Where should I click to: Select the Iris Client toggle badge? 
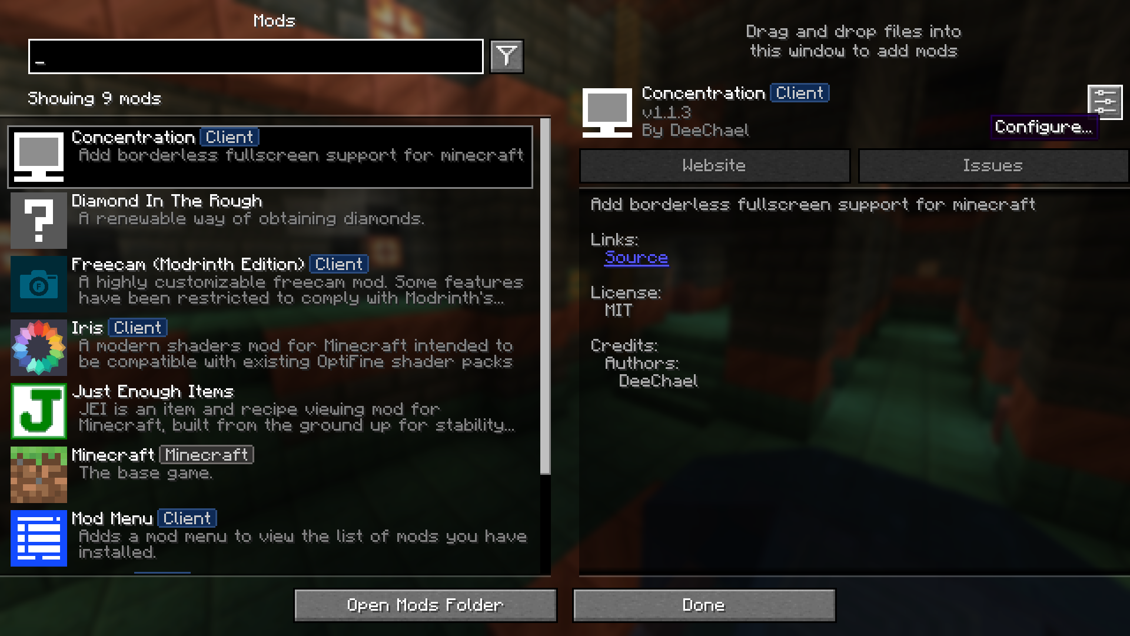pyautogui.click(x=136, y=327)
